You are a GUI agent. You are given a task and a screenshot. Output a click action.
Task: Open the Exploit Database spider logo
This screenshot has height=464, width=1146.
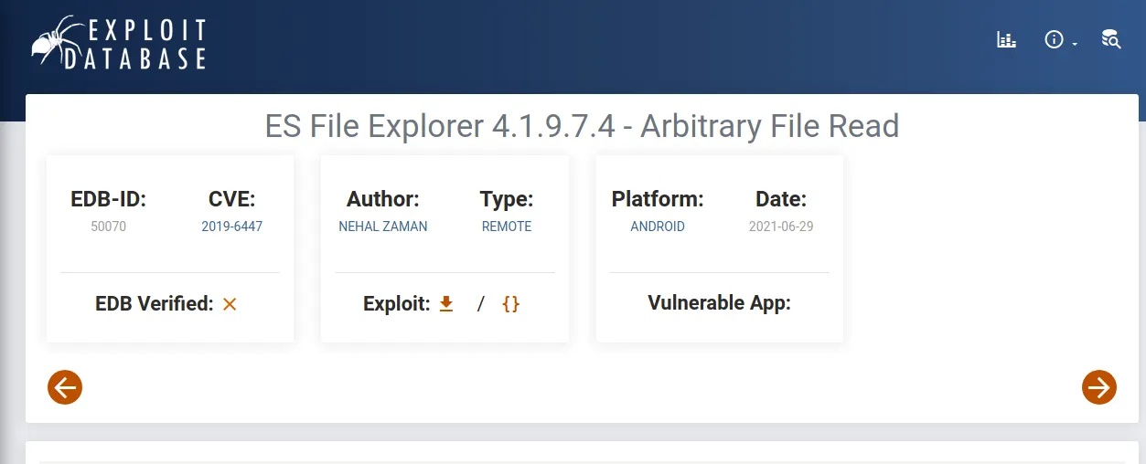pyautogui.click(x=119, y=43)
